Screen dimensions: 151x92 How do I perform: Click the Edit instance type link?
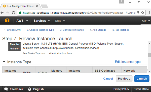[x=128, y=62]
